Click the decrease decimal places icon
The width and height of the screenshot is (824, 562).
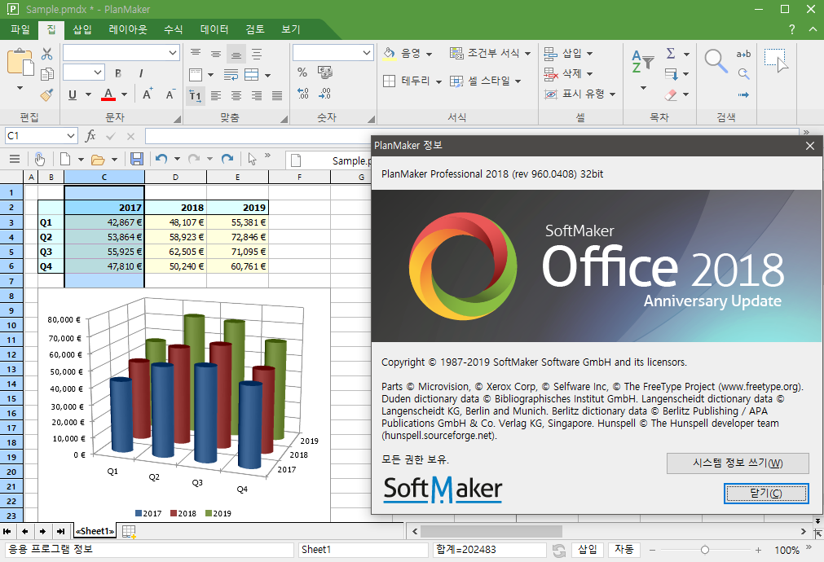coord(324,94)
